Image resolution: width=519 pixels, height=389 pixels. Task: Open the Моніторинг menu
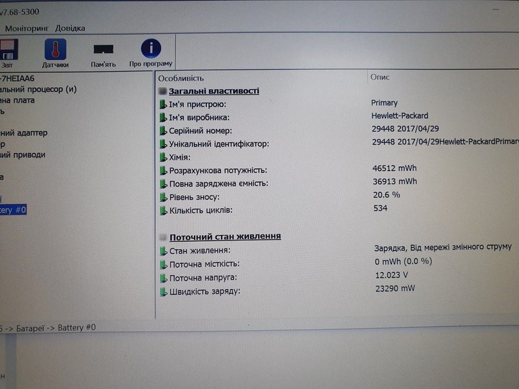click(27, 29)
